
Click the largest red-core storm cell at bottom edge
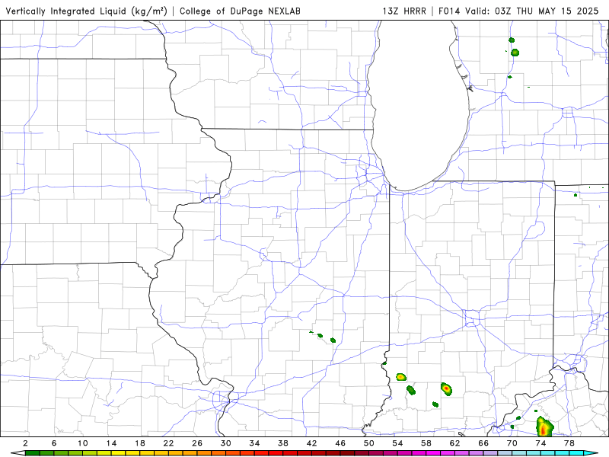tap(544, 427)
